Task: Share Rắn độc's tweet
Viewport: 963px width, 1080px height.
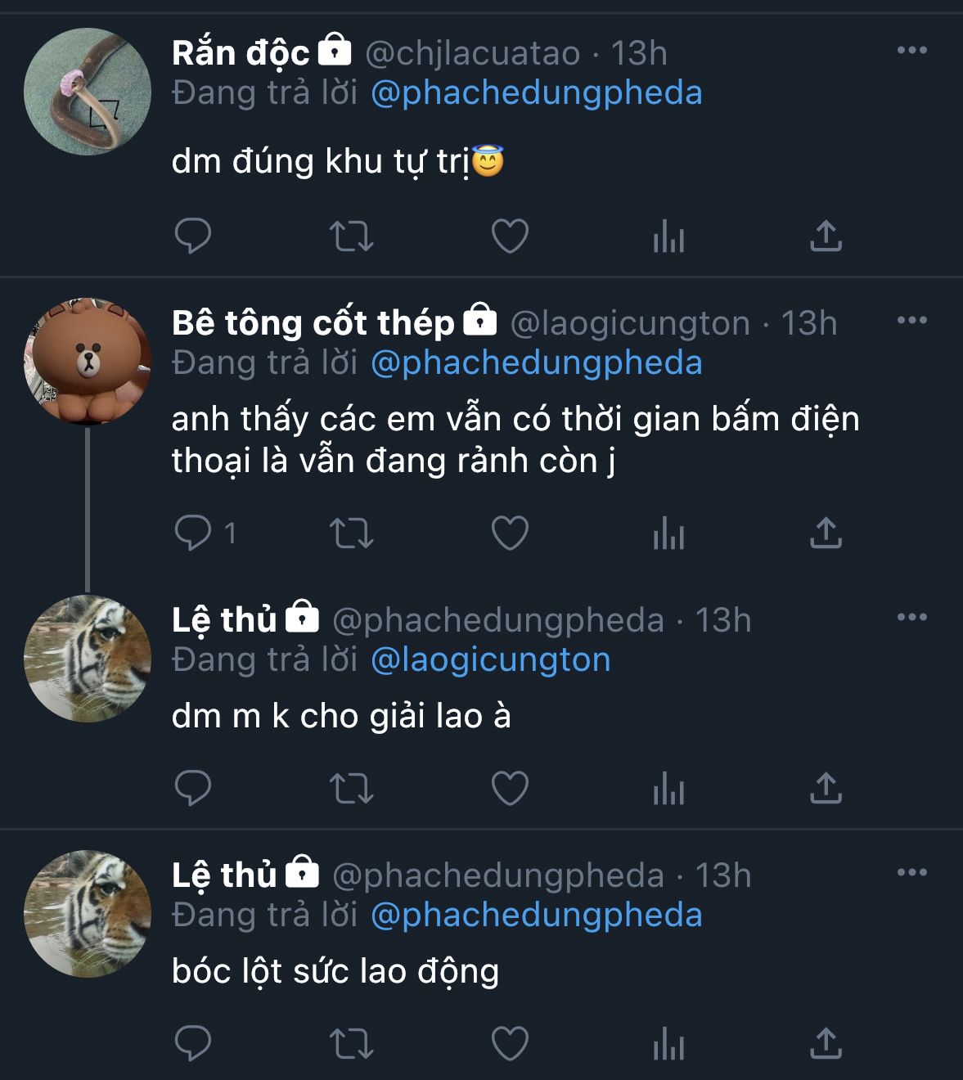Action: tap(826, 236)
